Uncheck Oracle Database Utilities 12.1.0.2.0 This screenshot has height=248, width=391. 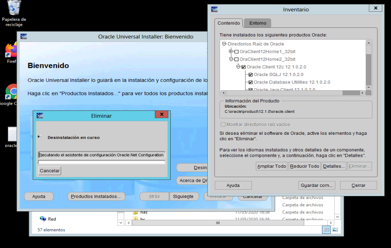pyautogui.click(x=250, y=82)
